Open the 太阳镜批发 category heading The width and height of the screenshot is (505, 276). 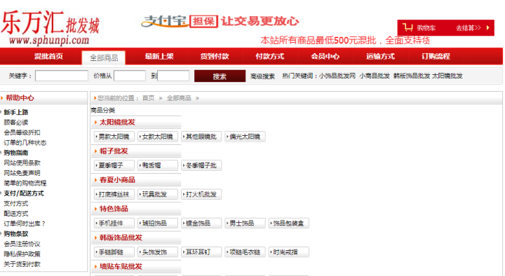pos(117,122)
